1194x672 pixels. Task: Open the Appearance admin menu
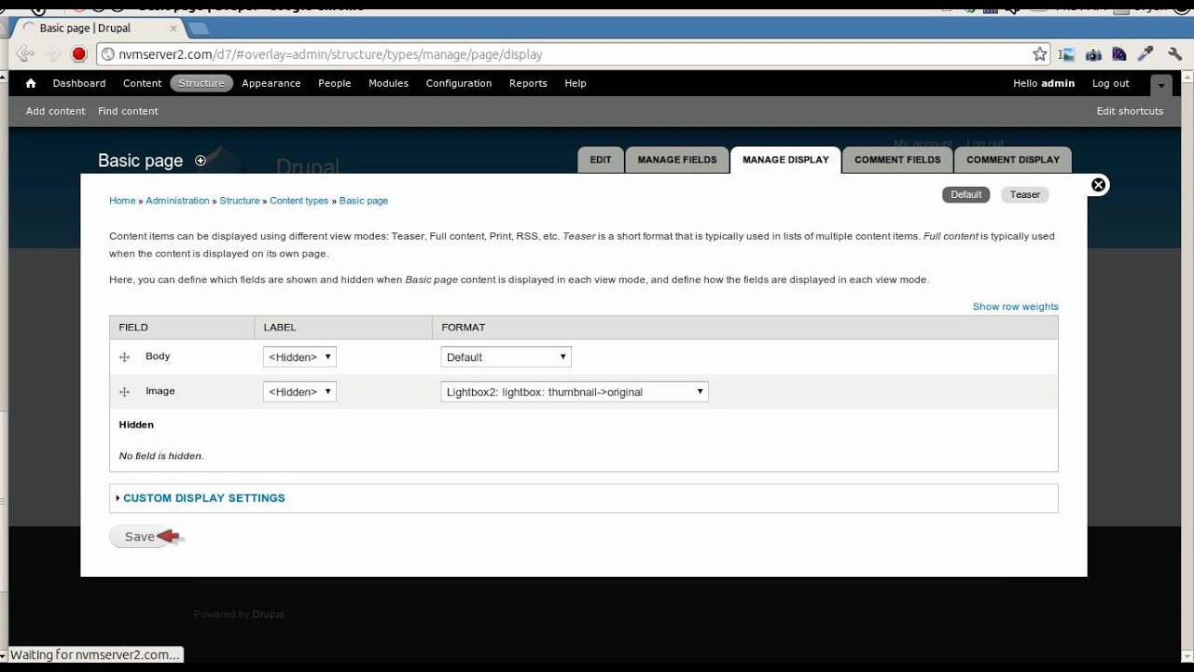pos(271,83)
